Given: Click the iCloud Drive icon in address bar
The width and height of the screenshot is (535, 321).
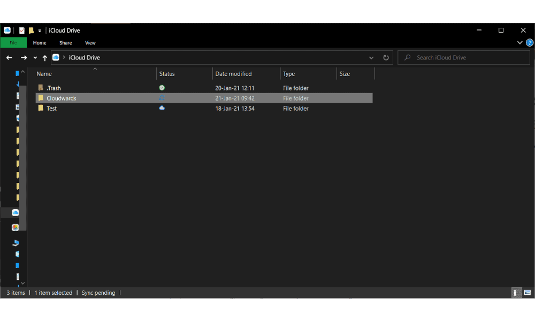Looking at the screenshot, I should [56, 57].
